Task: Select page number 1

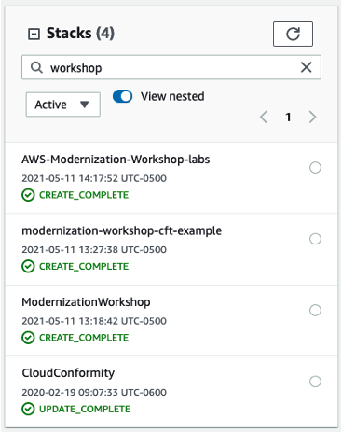Action: coord(288,118)
